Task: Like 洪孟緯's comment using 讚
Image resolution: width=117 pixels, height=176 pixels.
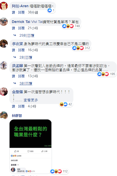Action: click(x=13, y=76)
